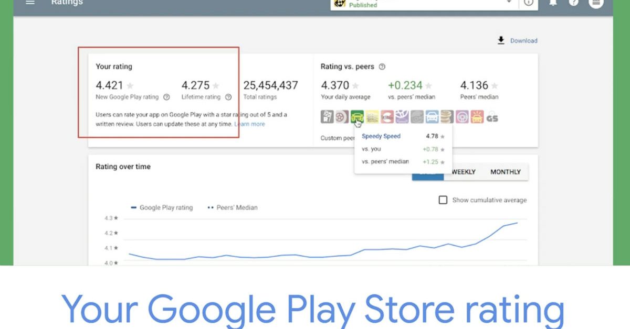This screenshot has width=630, height=329.
Task: Select the blue car peer app icon
Action: point(432,117)
